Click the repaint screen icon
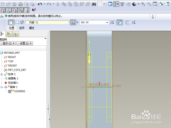Viewport: 171px width, 128px height. pos(110,4)
